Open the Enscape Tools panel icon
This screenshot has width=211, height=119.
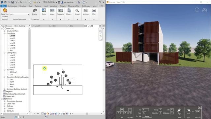[x=44, y=10]
